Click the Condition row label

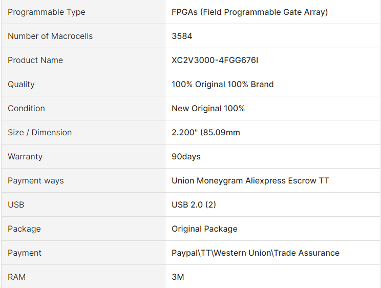pos(26,108)
